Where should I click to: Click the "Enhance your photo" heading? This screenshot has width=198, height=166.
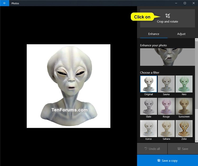(153, 45)
